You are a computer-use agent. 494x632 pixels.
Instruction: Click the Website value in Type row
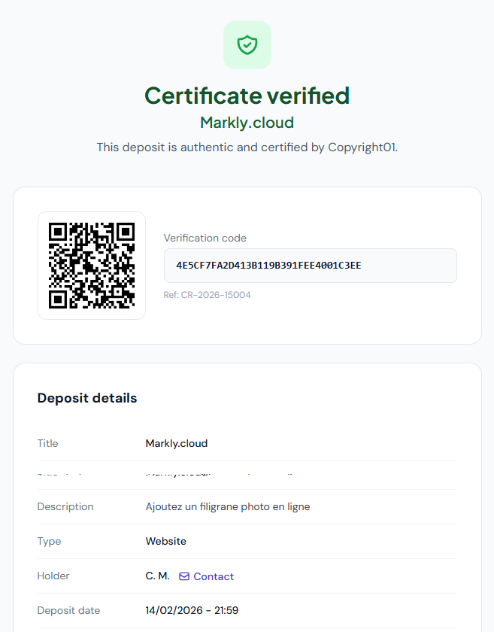165,541
